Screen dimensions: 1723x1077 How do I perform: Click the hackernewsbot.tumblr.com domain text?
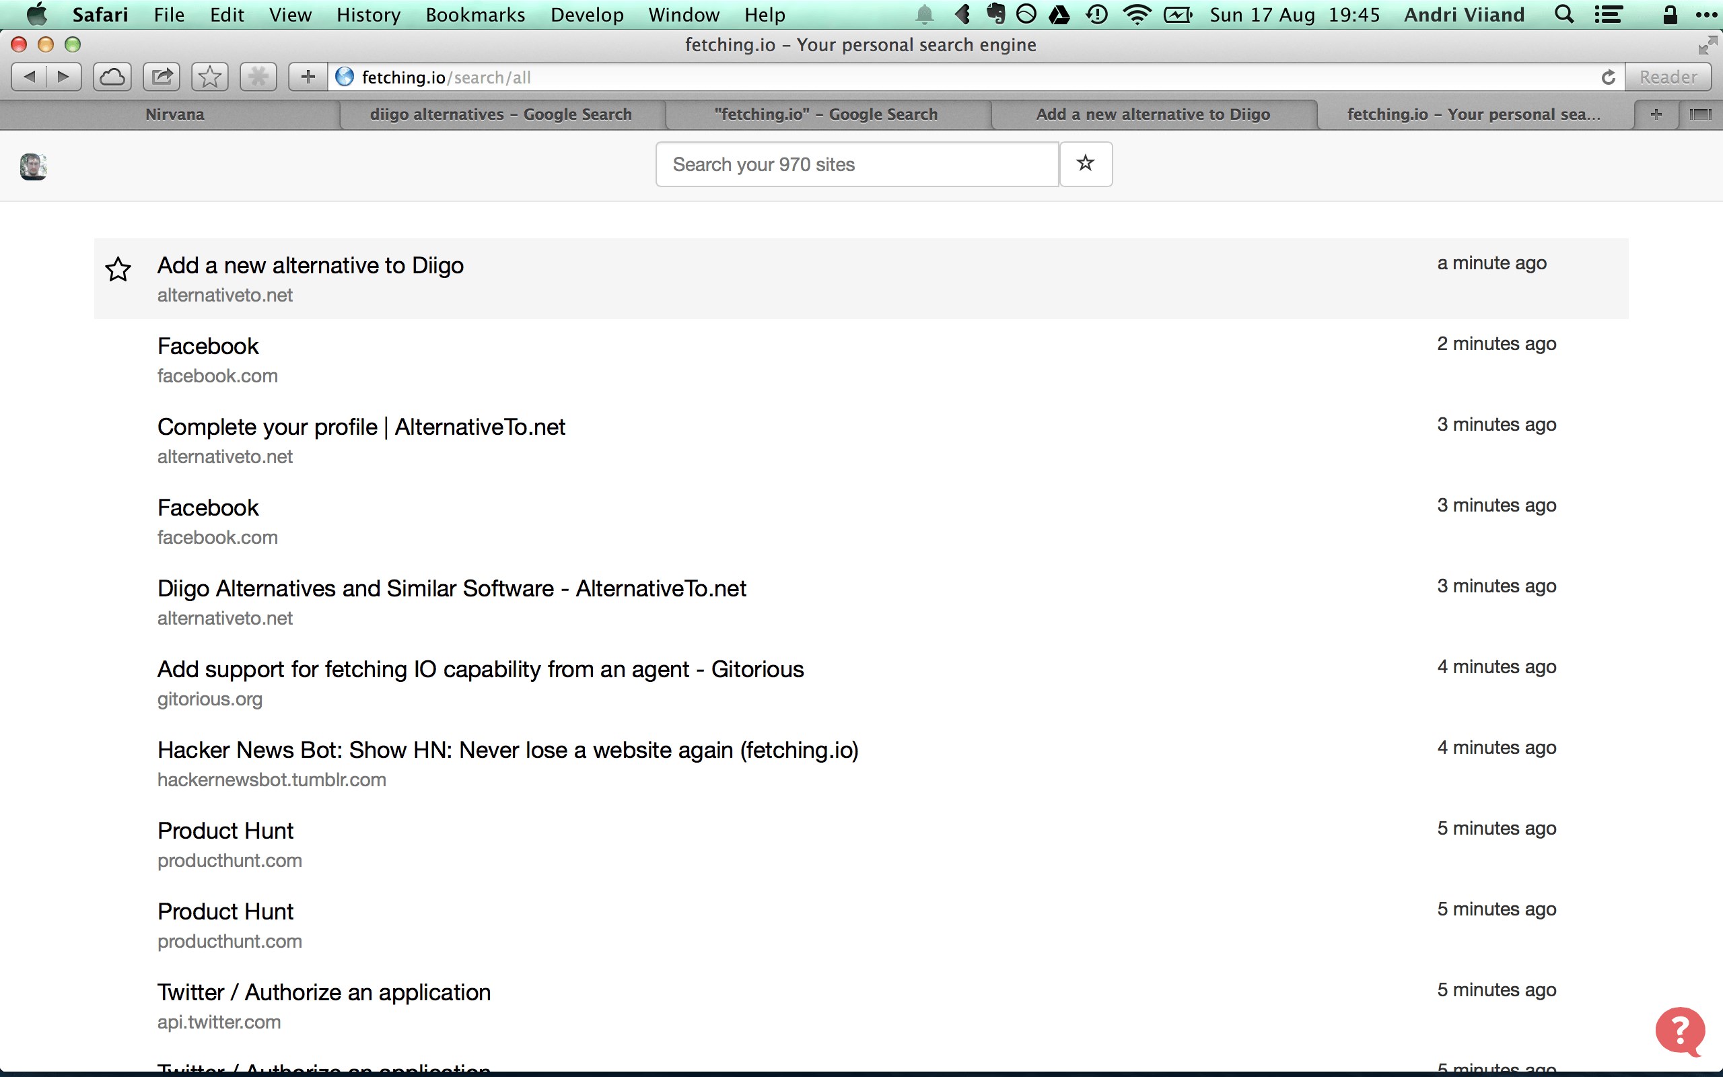click(271, 780)
